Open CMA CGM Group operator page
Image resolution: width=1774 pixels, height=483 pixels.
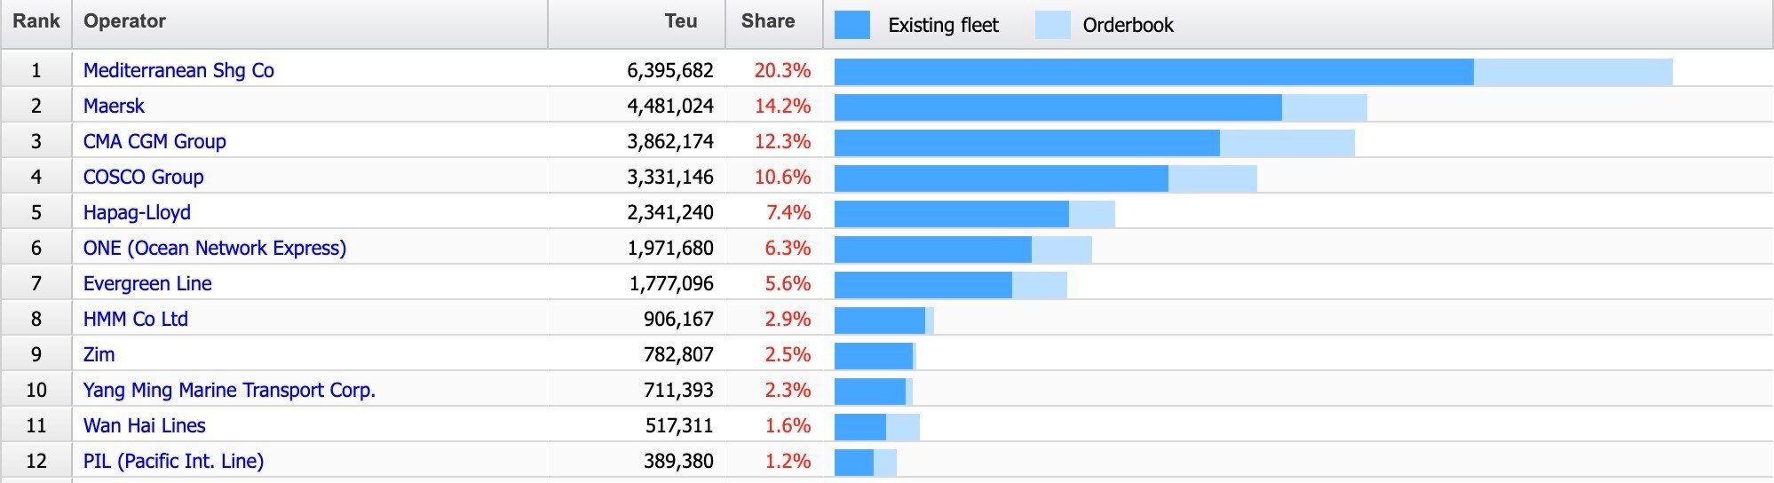(x=154, y=142)
